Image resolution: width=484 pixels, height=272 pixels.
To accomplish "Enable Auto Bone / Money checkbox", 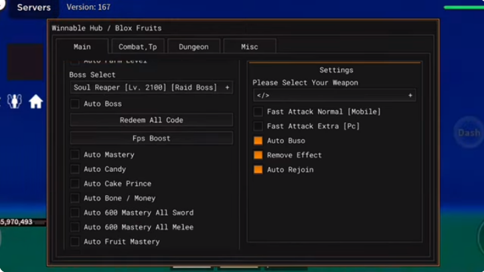I will 75,198.
